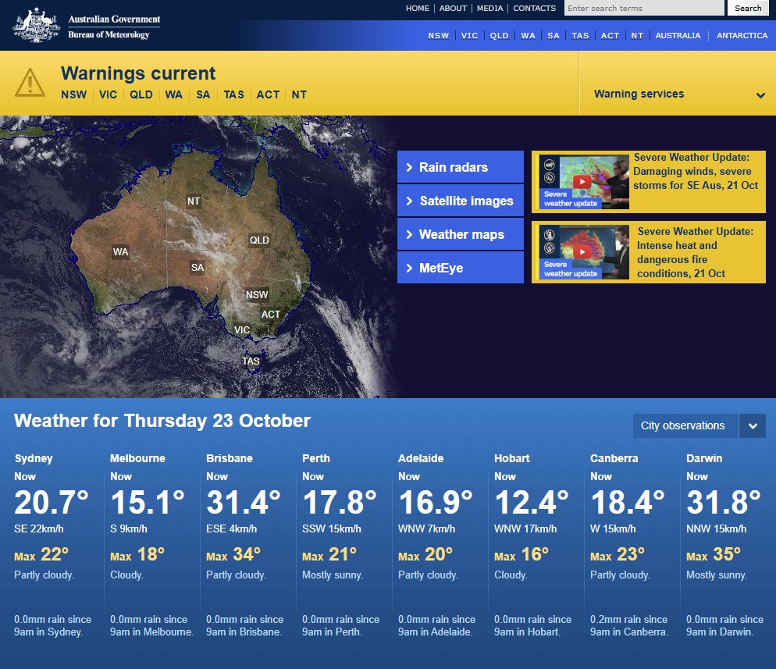Image resolution: width=776 pixels, height=669 pixels.
Task: Open the CONTACTS page
Action: point(534,8)
